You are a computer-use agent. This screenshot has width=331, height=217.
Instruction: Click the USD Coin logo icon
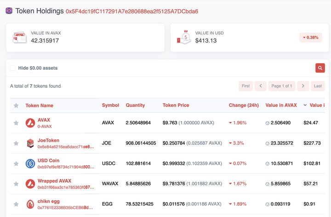pyautogui.click(x=30, y=163)
